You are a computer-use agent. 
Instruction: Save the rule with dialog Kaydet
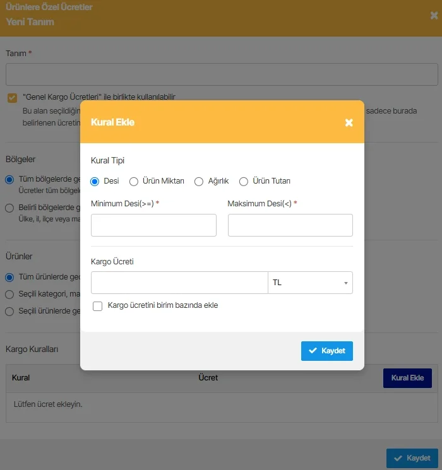(327, 351)
